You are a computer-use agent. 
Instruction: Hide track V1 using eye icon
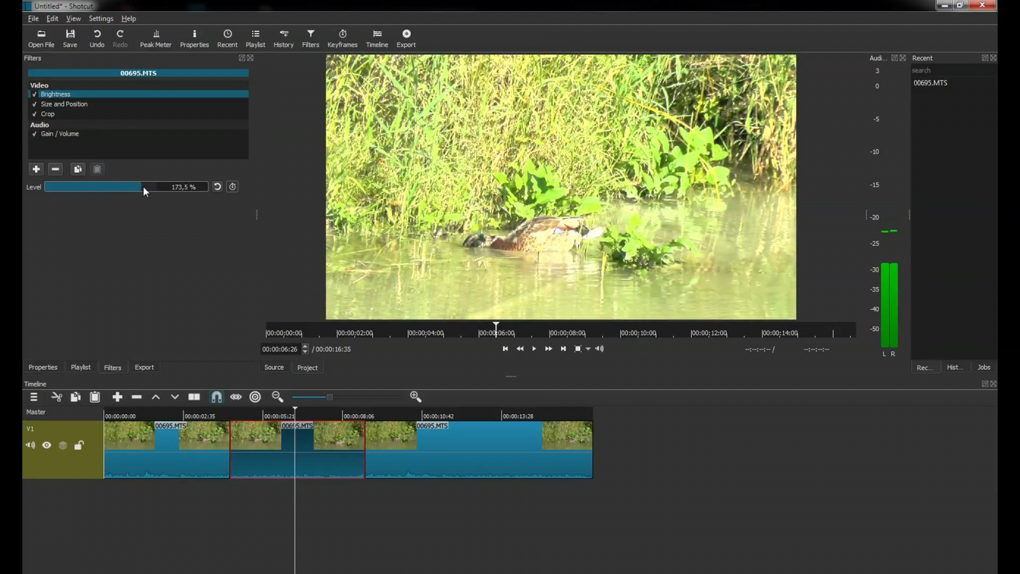point(47,445)
